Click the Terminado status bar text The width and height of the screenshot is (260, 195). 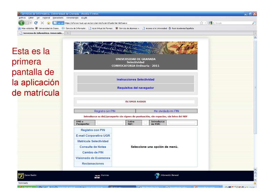tap(23, 183)
